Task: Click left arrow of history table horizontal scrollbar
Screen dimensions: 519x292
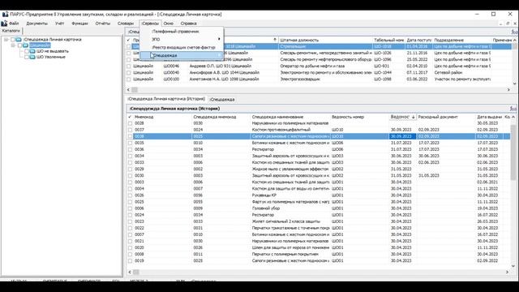Action: pyautogui.click(x=129, y=273)
